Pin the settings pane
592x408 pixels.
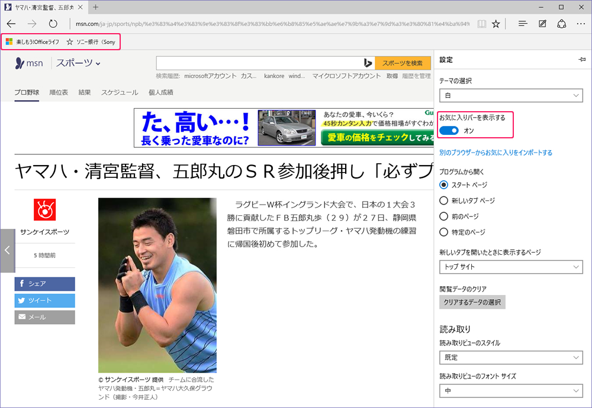(x=582, y=60)
